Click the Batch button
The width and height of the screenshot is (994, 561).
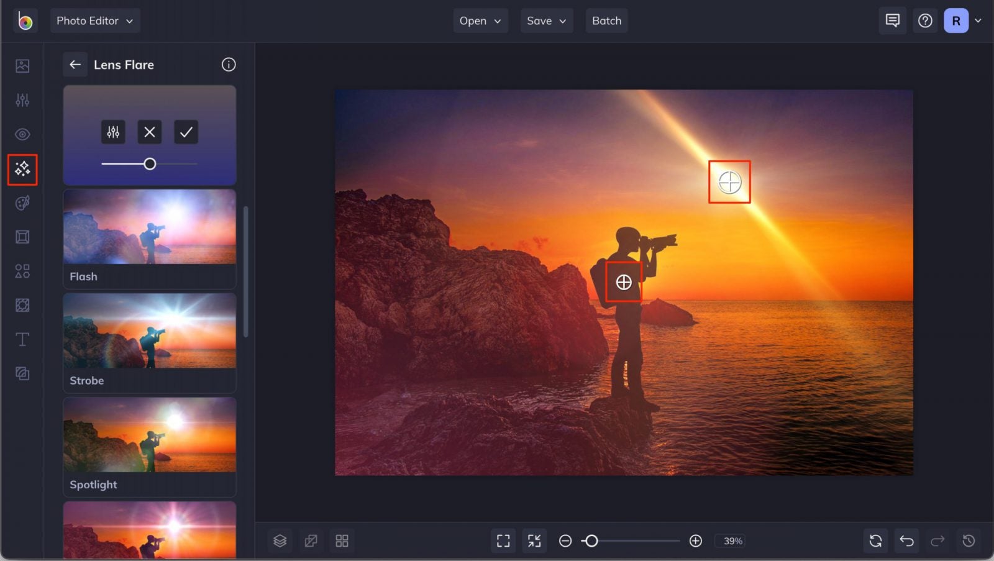coord(606,21)
